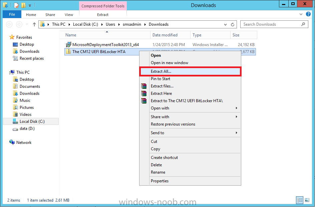Image resolution: width=315 pixels, height=207 pixels.
Task: Sort files by Date modified column
Action: tap(170, 35)
